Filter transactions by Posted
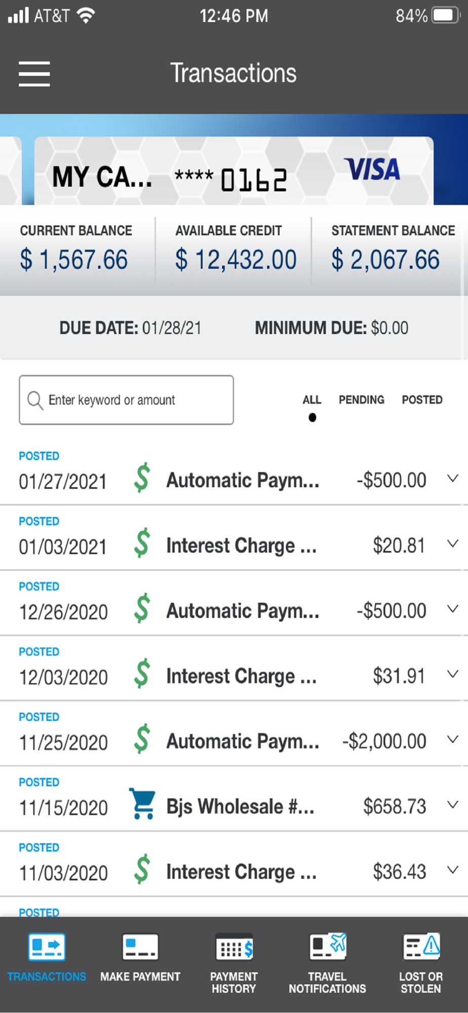The width and height of the screenshot is (468, 1013). [422, 400]
